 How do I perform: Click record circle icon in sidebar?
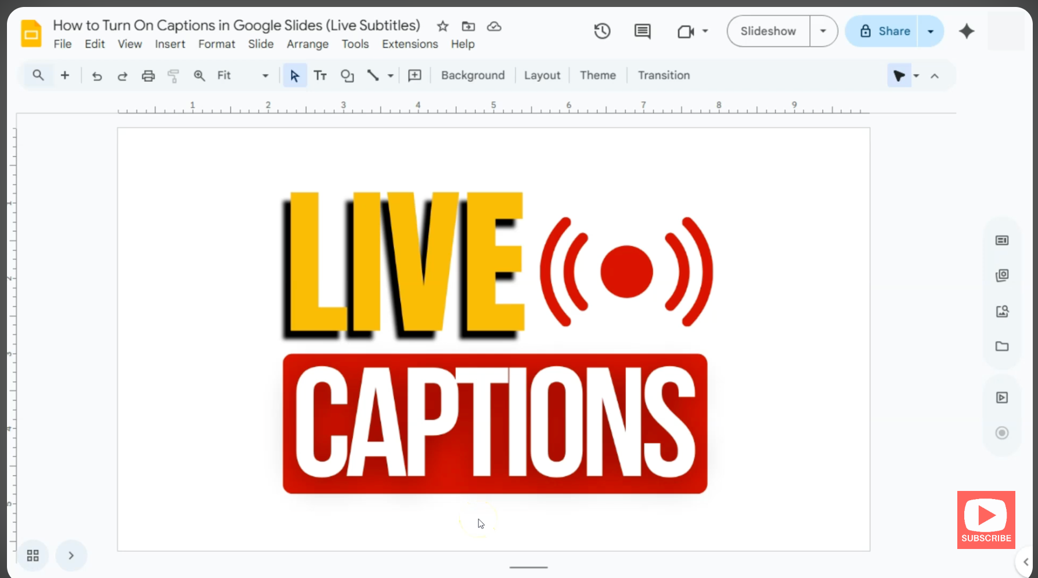[x=1002, y=433]
